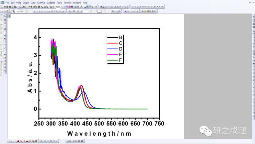
Task: Click the Scatter plot icon in bottom toolbar
Action: click(12, 141)
